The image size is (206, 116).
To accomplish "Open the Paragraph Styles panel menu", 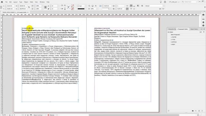I will [x=204, y=29].
